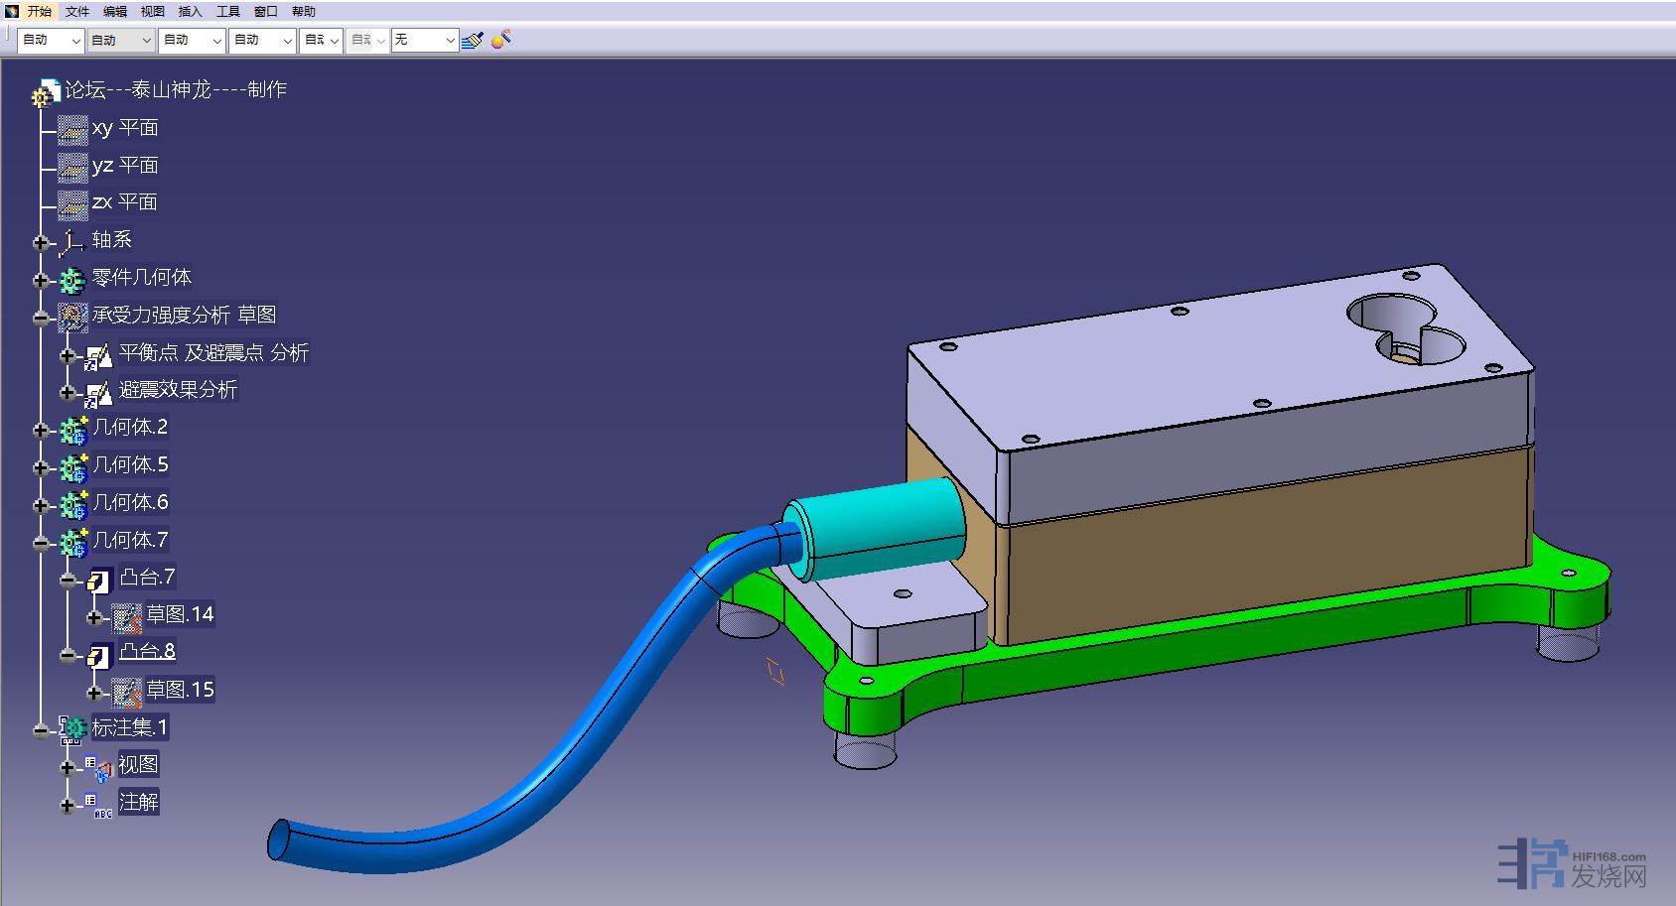Collapse the 承受力强度分析 草图 node

point(41,319)
